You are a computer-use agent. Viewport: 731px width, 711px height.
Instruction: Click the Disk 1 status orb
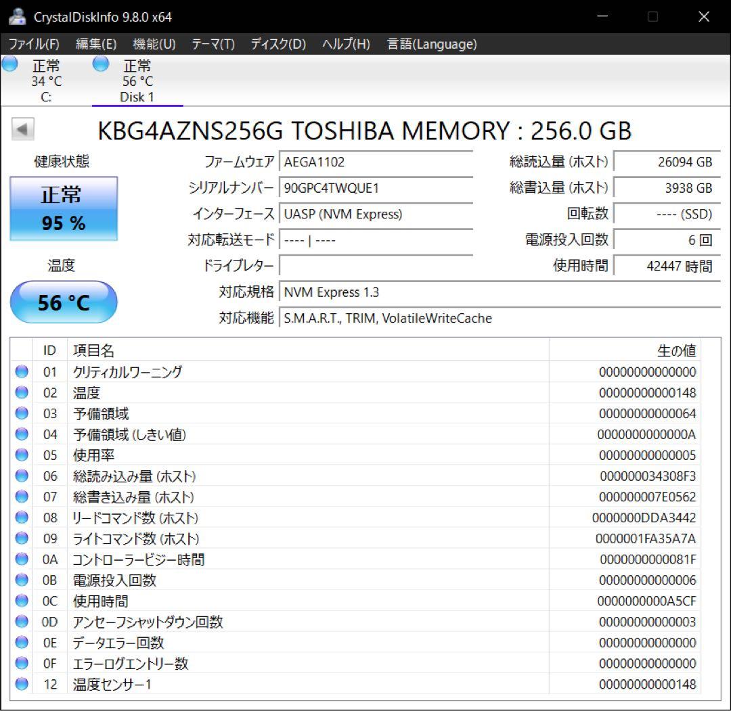[101, 64]
